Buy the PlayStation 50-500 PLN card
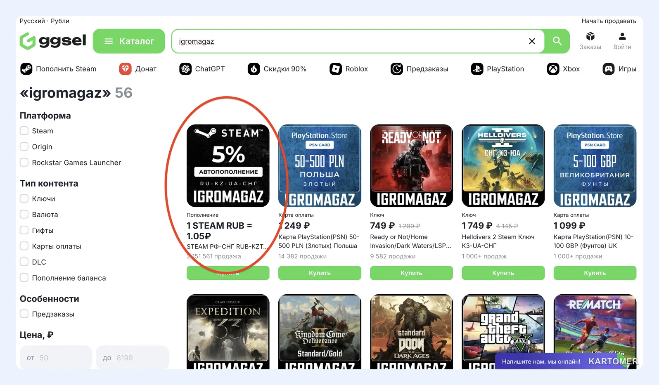This screenshot has width=659, height=385. click(320, 273)
